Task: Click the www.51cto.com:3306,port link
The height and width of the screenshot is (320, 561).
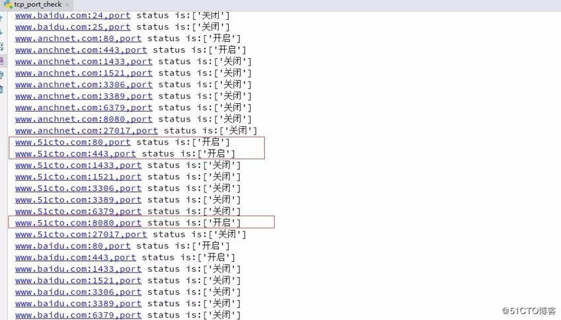Action: [78, 188]
